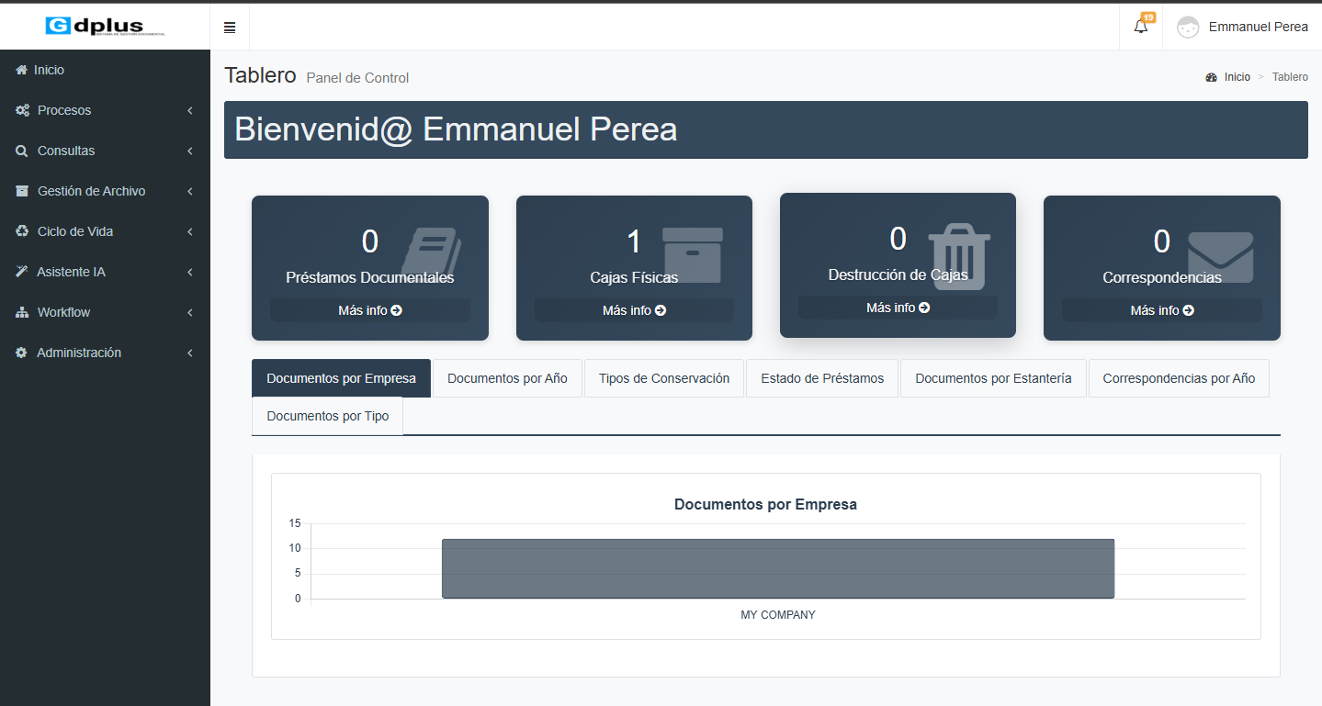Open the Documentos por Tipo tab
Viewport: 1322px width, 706px height.
(x=327, y=416)
